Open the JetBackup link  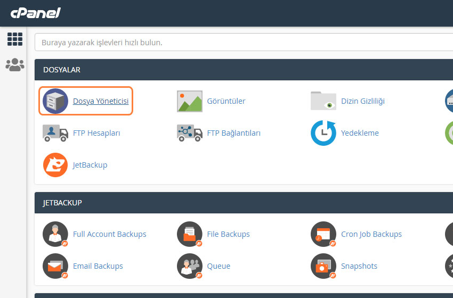pyautogui.click(x=90, y=165)
